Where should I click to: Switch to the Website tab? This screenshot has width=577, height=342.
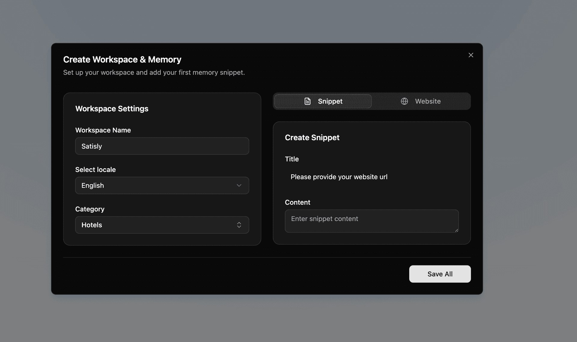click(421, 101)
